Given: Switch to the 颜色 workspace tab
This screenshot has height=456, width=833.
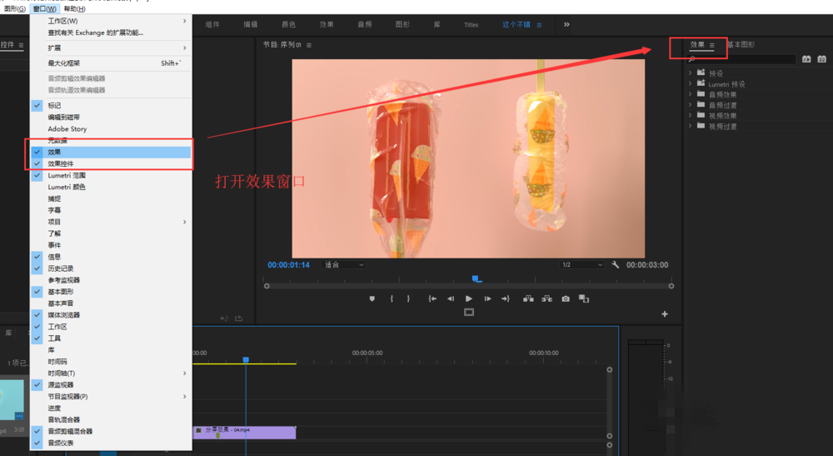Looking at the screenshot, I should [x=288, y=24].
